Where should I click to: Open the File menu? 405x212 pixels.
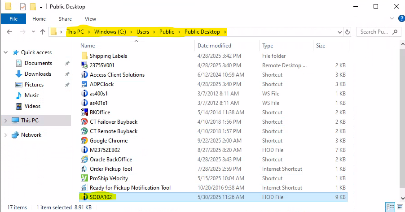point(13,19)
